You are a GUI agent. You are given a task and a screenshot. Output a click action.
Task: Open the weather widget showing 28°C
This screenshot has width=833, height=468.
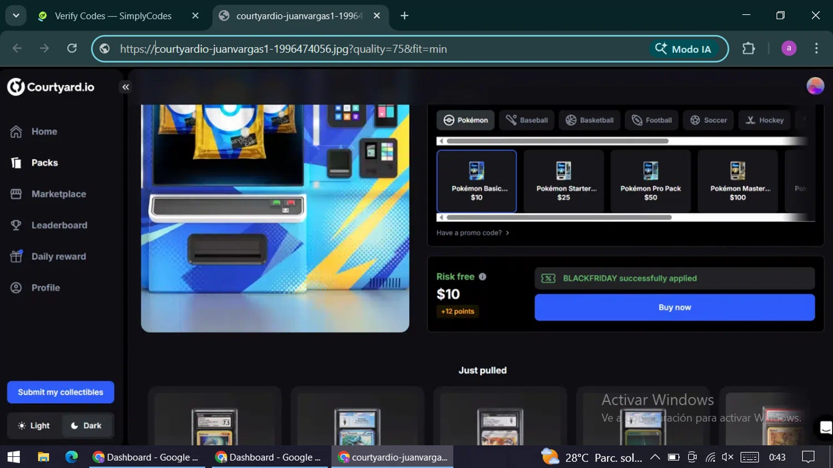(591, 457)
